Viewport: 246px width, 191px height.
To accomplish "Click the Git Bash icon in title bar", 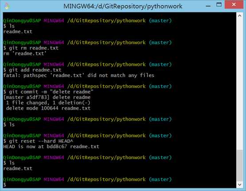I will pyautogui.click(x=7, y=6).
